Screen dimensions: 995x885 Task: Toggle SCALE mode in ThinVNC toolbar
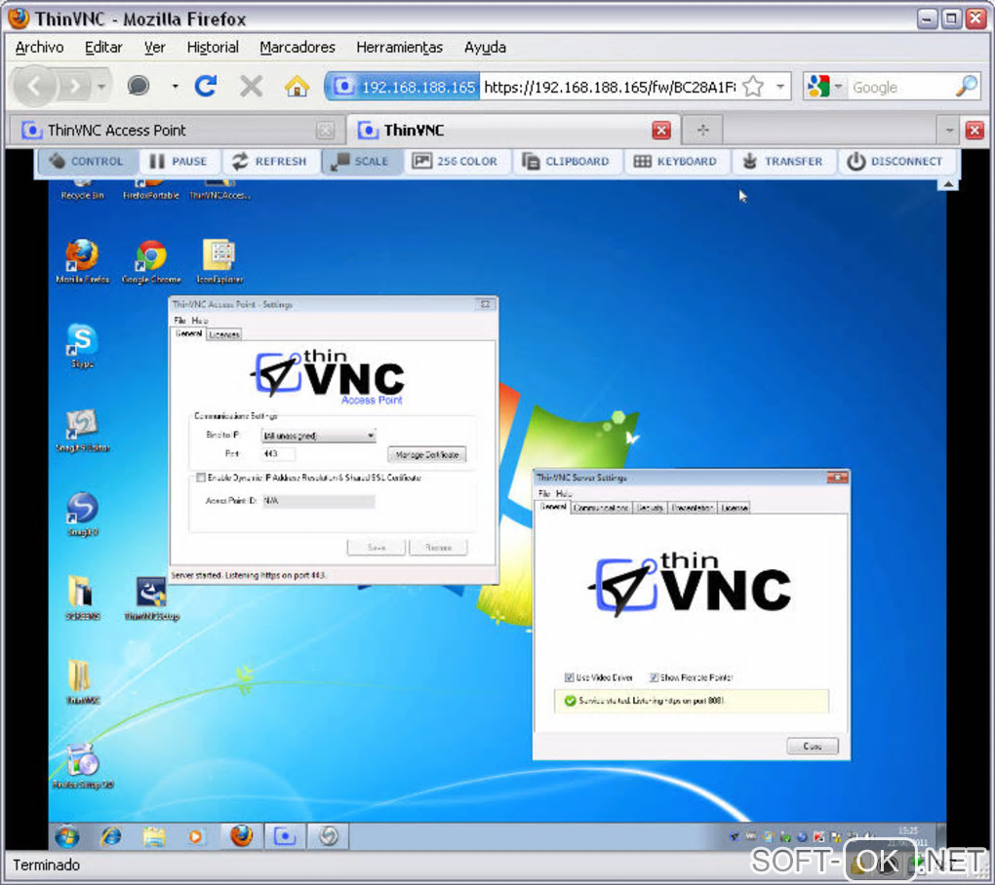tap(362, 162)
